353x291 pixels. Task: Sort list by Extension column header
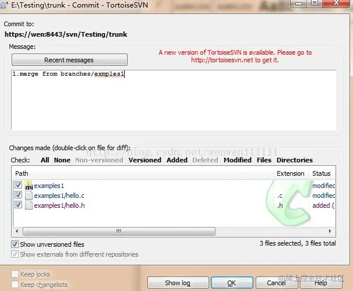(x=291, y=173)
